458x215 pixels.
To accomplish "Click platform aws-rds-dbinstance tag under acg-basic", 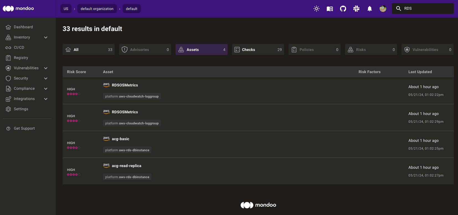I will coord(127,150).
